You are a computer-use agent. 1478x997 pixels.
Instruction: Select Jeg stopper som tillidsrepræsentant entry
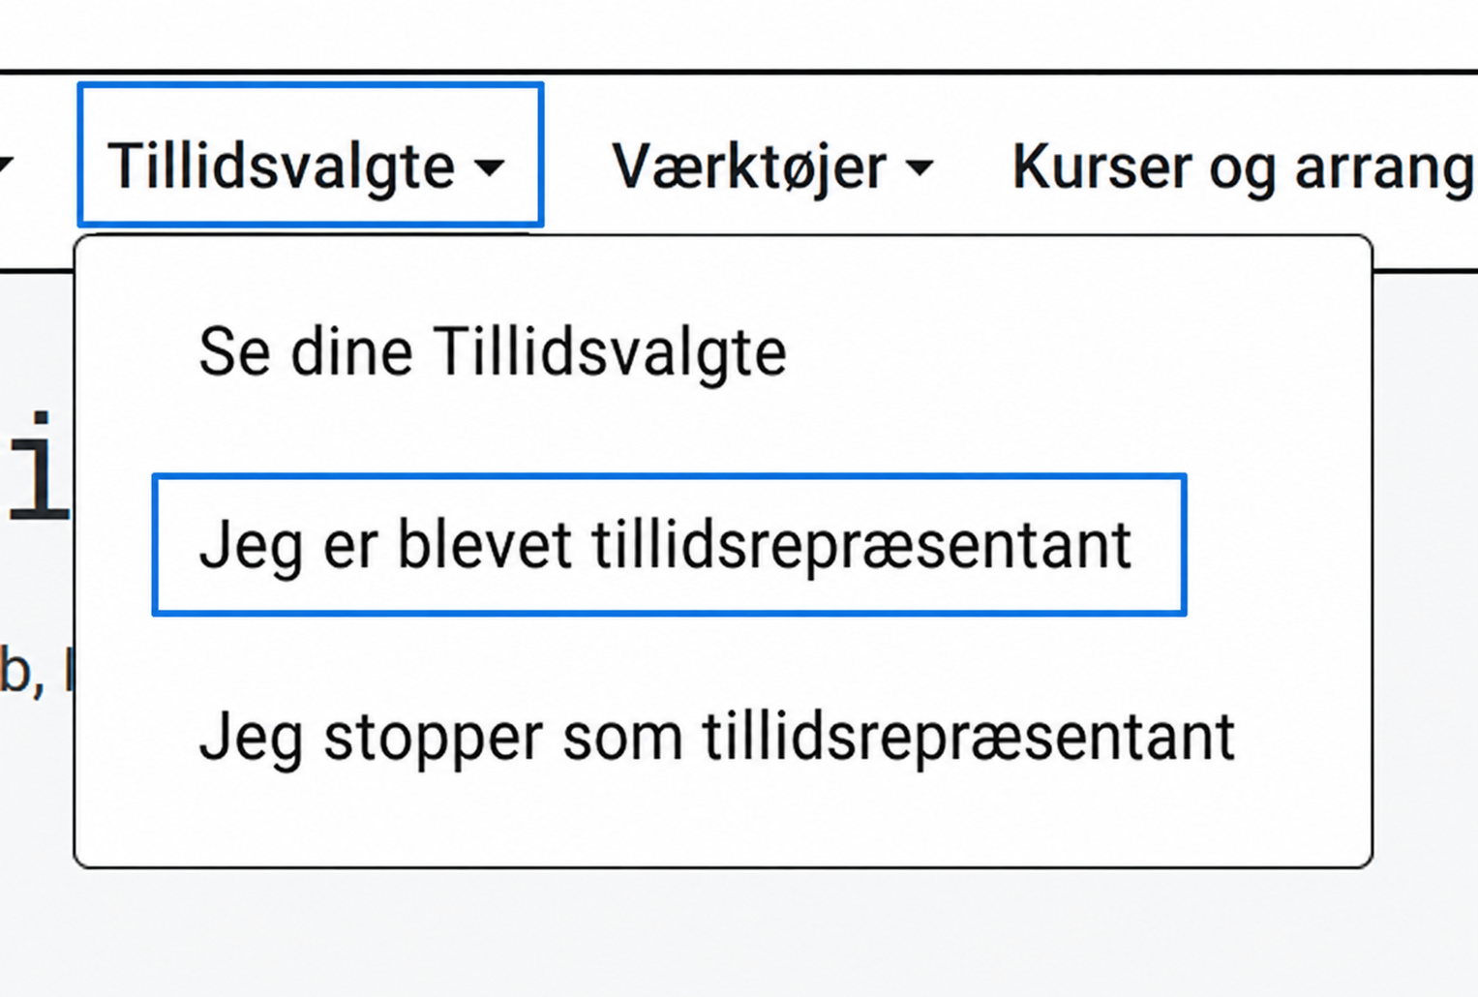[x=717, y=737]
